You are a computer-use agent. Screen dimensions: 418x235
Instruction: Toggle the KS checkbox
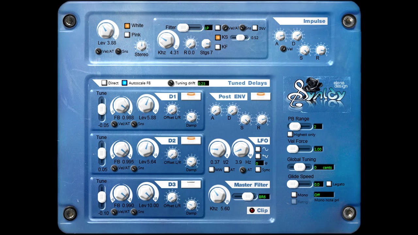click(x=218, y=38)
